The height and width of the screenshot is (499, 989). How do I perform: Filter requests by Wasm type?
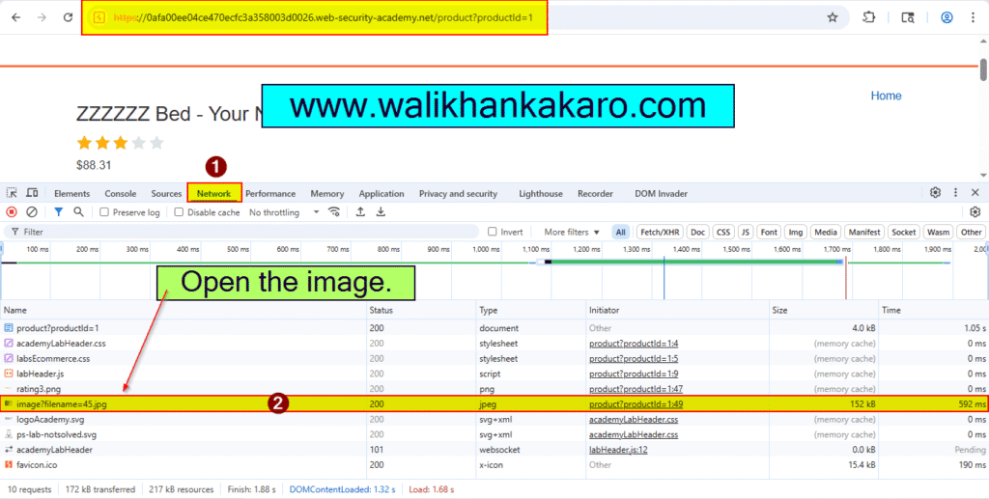[939, 232]
